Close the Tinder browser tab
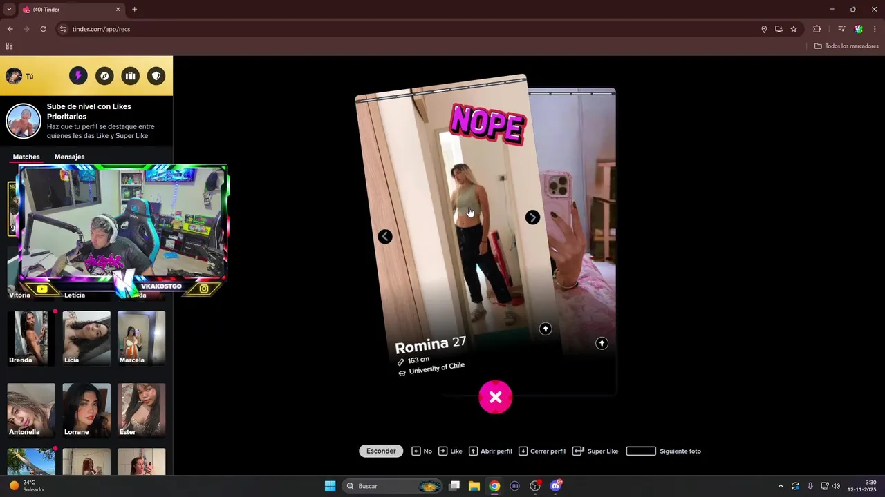The width and height of the screenshot is (885, 497). click(x=118, y=10)
